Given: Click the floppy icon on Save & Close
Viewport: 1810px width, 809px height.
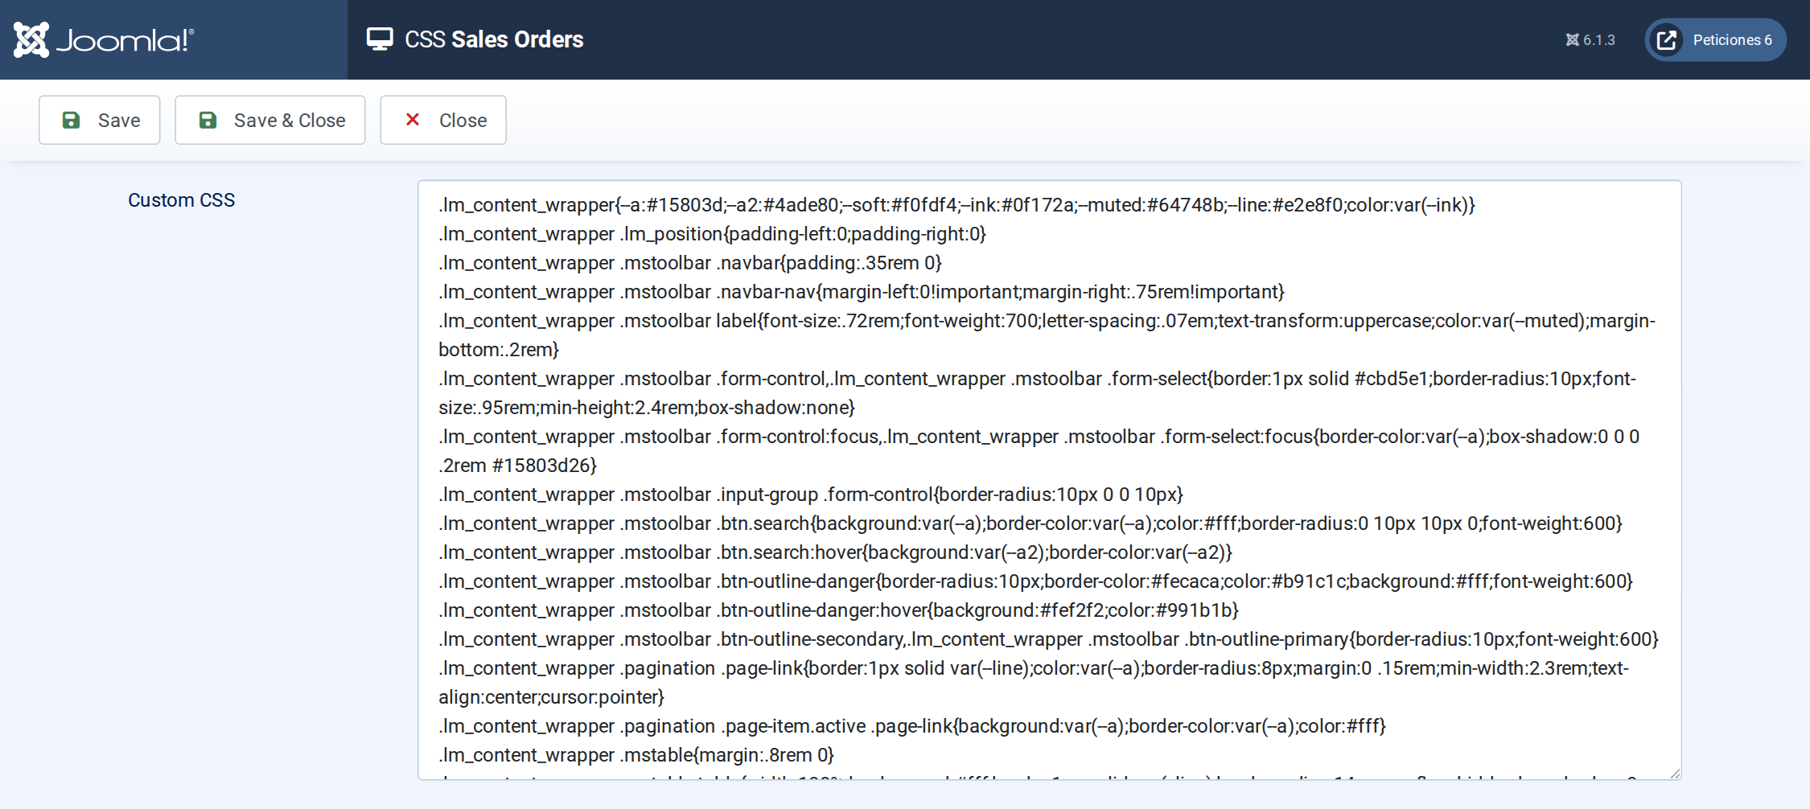Looking at the screenshot, I should (208, 120).
